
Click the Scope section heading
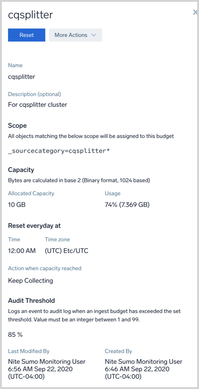[17, 125]
